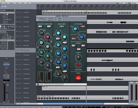Toggle the Show Inserts checkbox
The image size is (138, 108).
click(x=7, y=45)
